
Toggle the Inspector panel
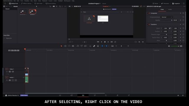176,4
